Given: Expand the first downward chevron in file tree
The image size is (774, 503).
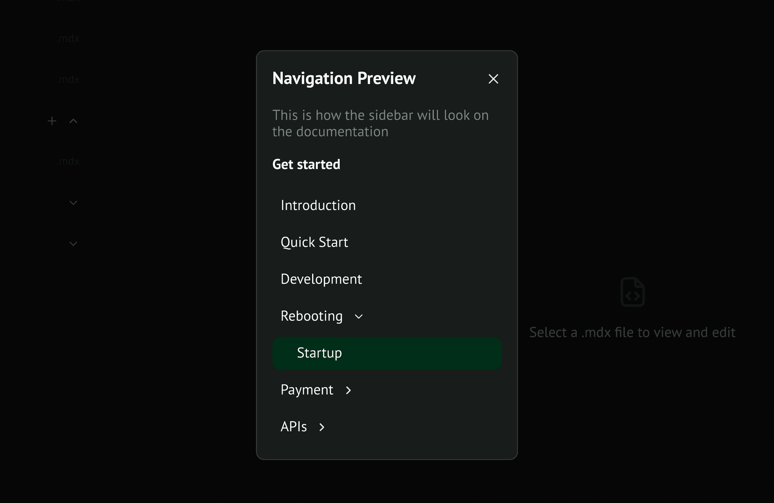Looking at the screenshot, I should coord(73,203).
